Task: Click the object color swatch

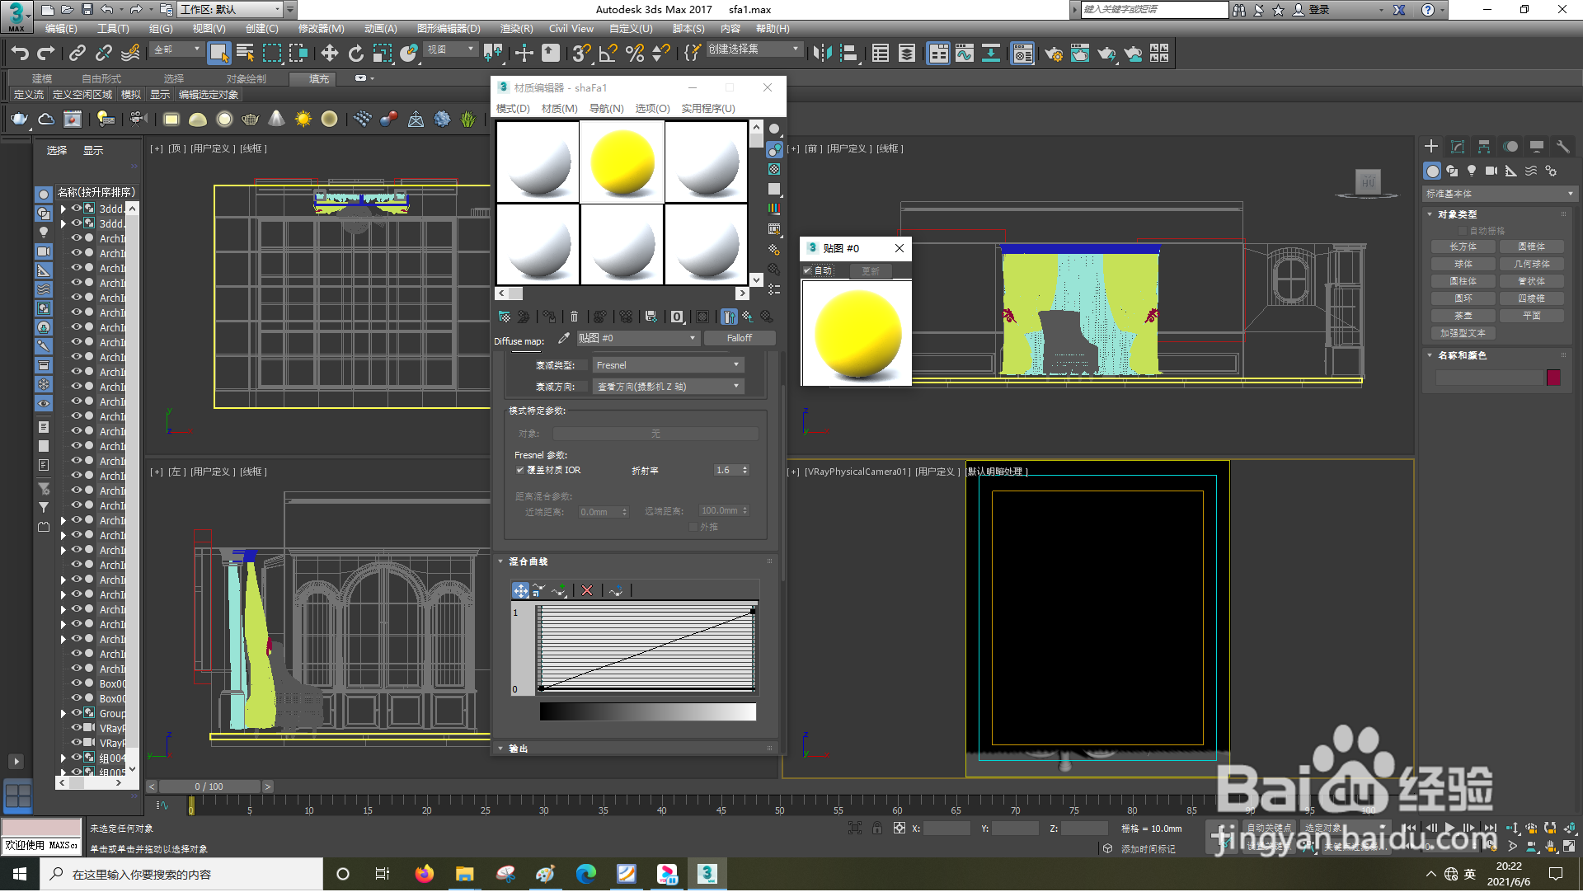Action: click(x=1553, y=378)
